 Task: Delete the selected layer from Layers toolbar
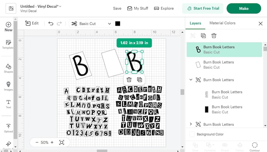214,35
